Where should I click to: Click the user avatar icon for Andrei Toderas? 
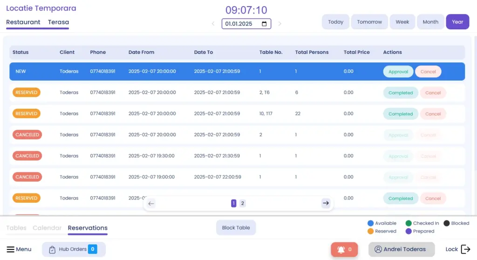coord(378,249)
